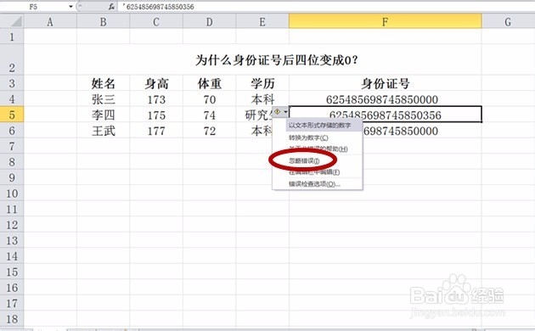Screen dimensions: 535x331
Task: Select row header 8
Action: click(12, 162)
